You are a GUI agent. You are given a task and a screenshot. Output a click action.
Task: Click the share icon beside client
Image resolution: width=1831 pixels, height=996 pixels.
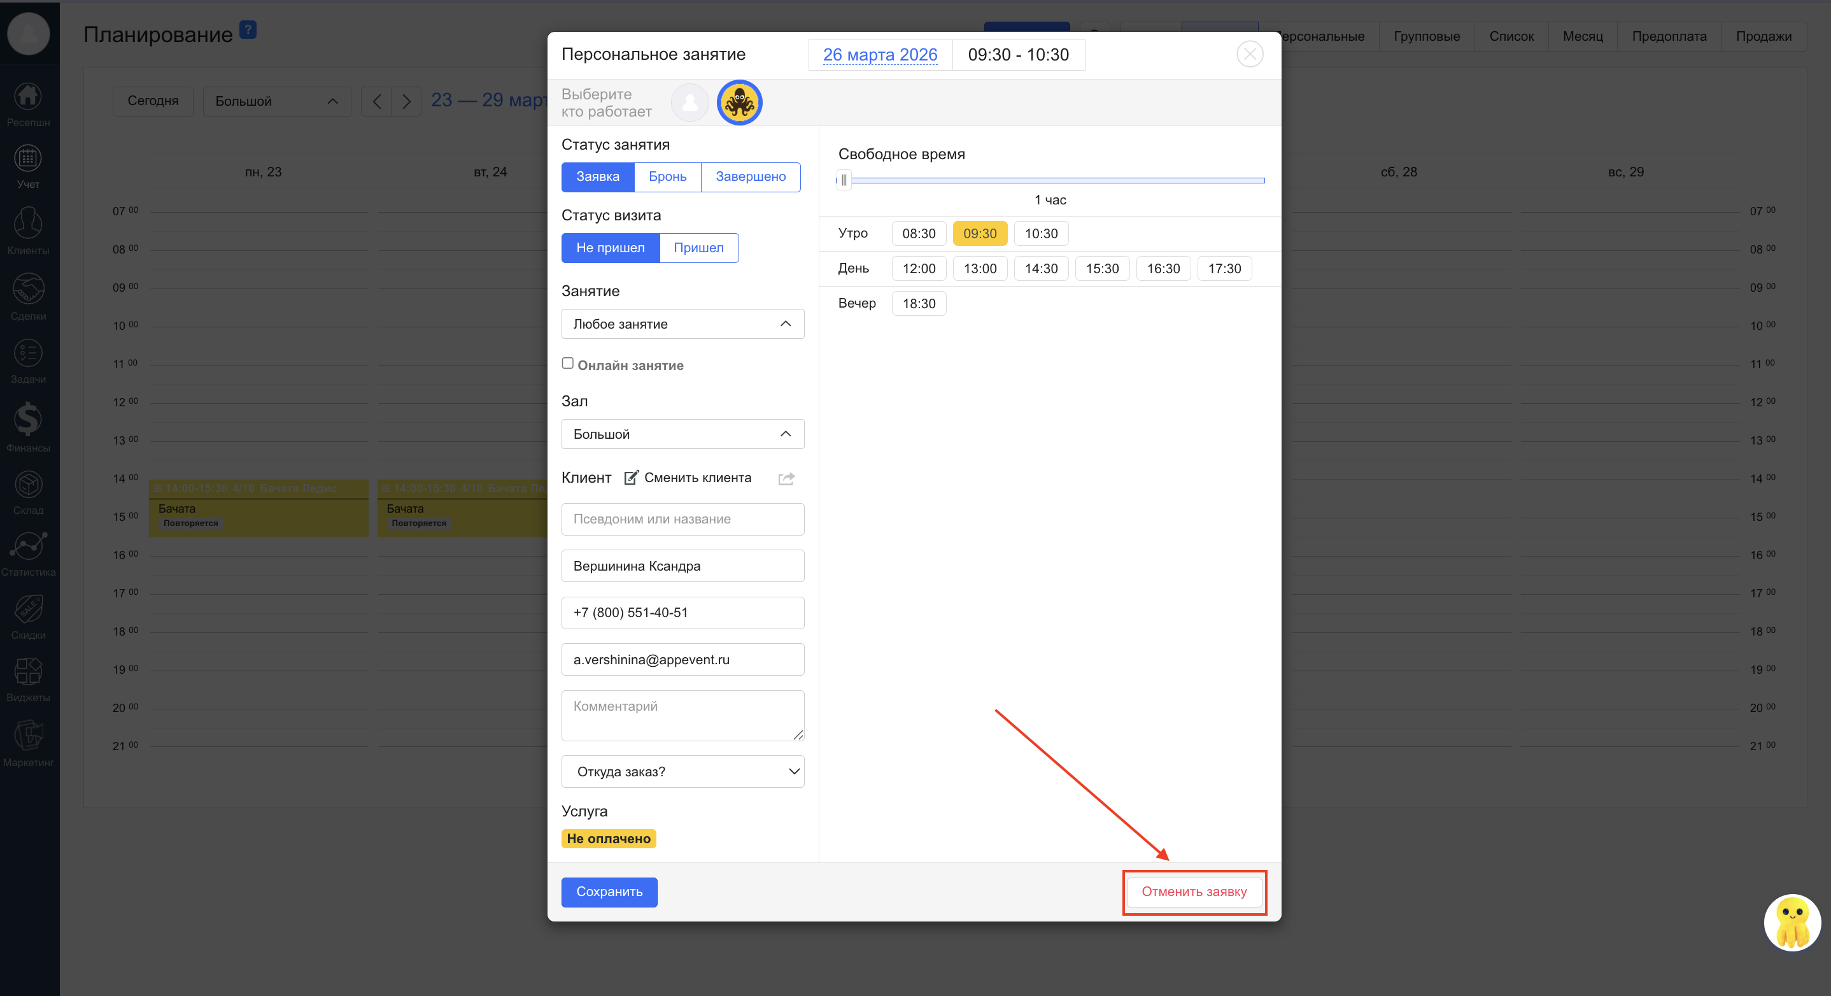pyautogui.click(x=786, y=478)
